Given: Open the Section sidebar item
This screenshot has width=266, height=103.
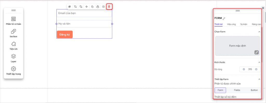Looking at the screenshot, I should 14,33.
